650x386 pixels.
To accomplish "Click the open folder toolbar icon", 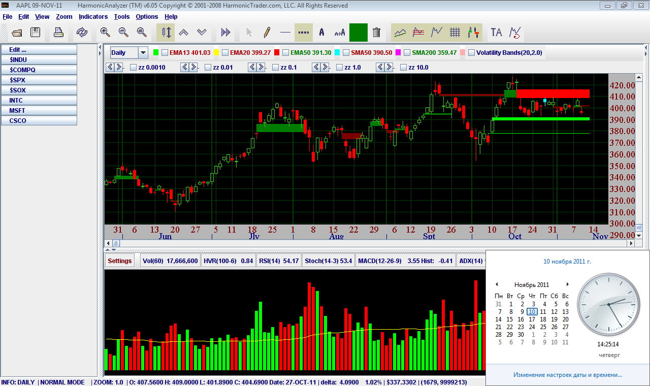I will [x=17, y=33].
